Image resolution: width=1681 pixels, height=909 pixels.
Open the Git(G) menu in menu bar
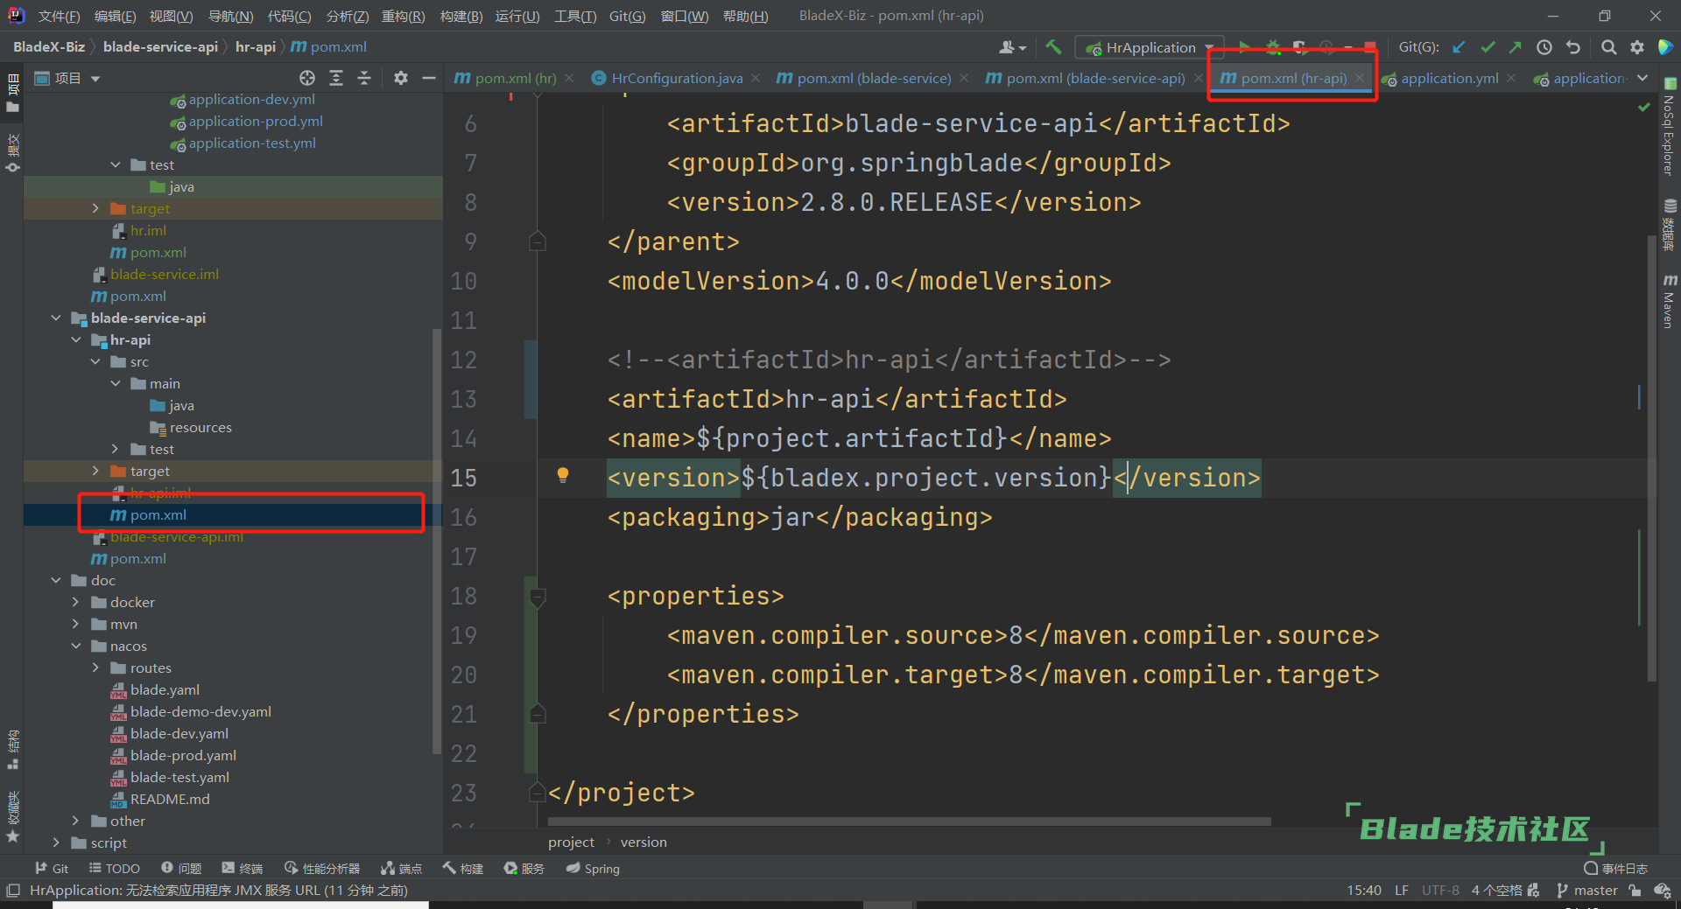[627, 17]
